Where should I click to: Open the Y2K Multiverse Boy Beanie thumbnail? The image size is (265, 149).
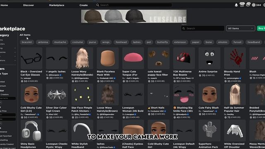pos(184,58)
